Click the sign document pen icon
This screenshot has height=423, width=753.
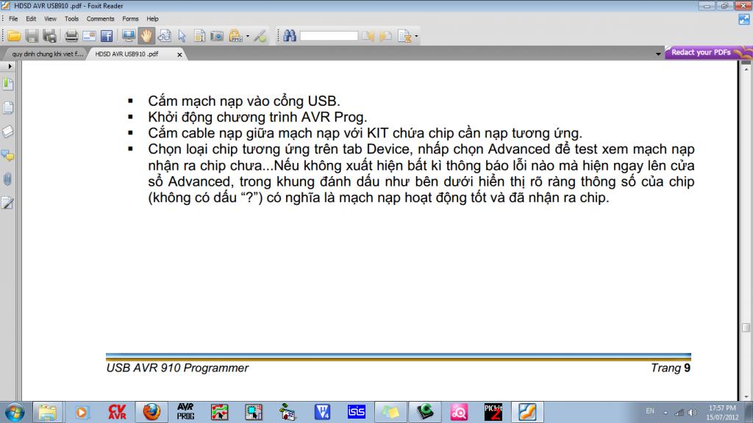tap(260, 36)
